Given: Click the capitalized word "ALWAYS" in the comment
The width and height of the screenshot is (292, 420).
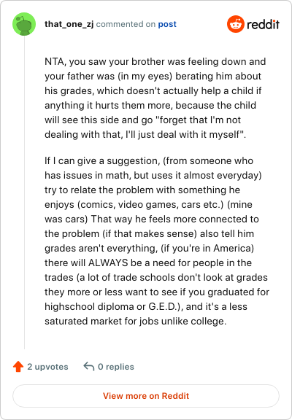Looking at the screenshot, I should [108, 262].
